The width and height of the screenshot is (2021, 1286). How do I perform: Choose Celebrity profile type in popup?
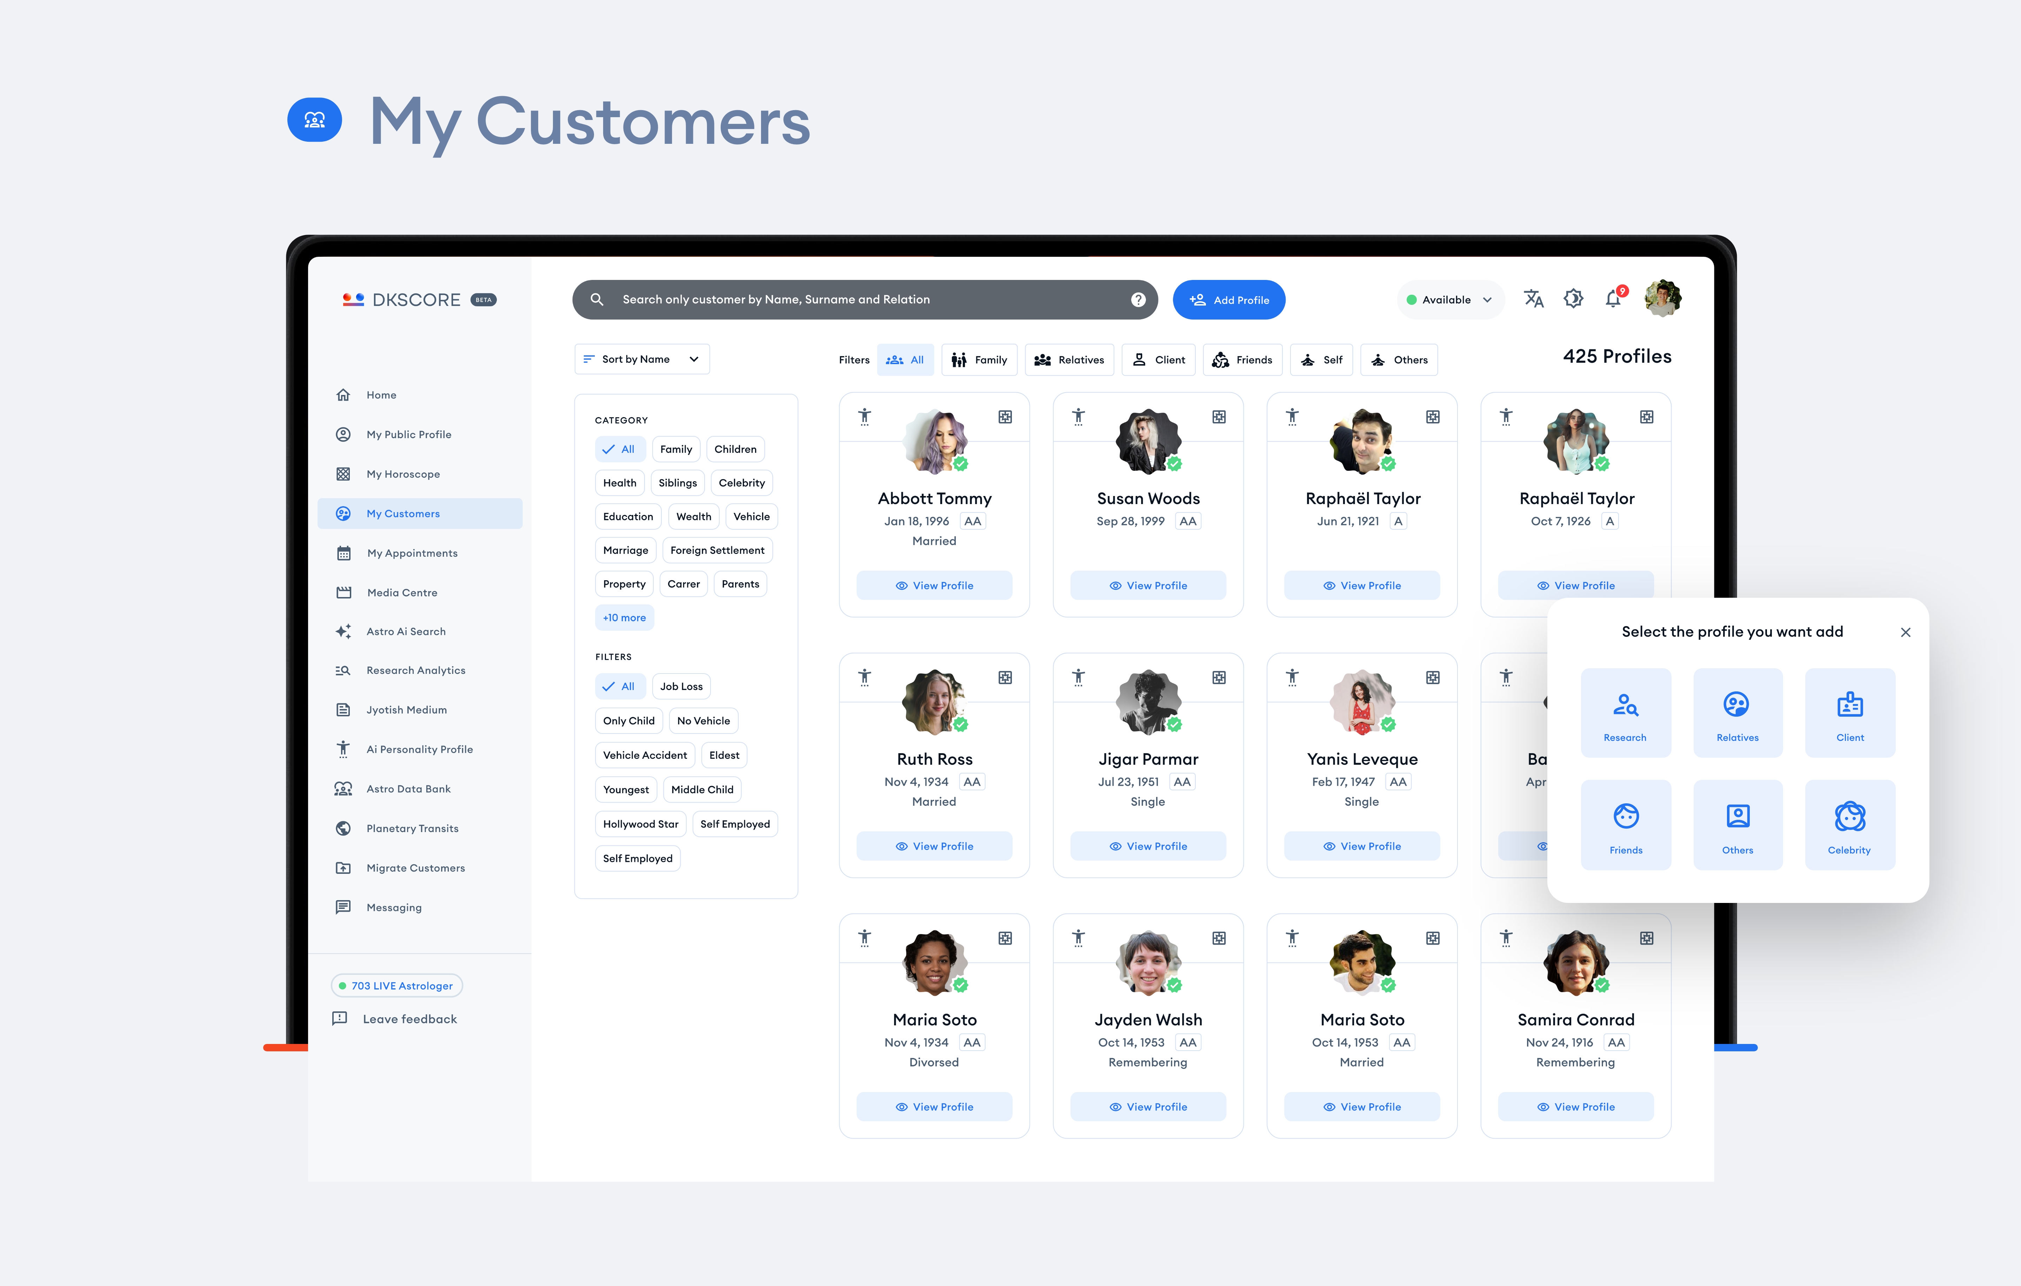1849,825
